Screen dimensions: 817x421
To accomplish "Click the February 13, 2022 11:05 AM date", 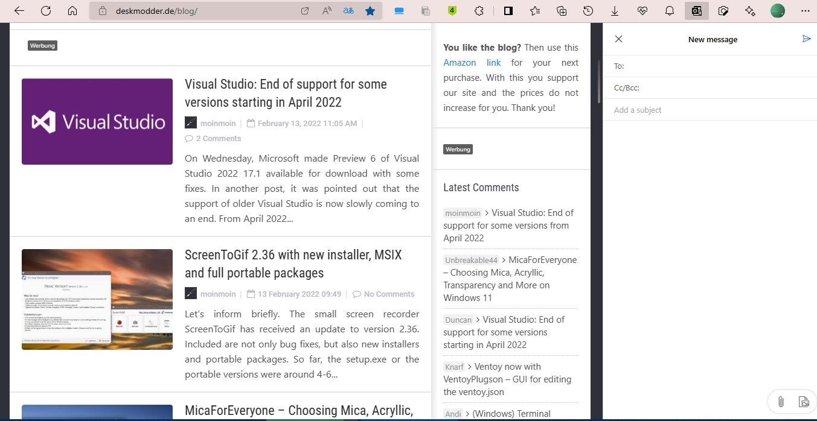I will tap(307, 123).
